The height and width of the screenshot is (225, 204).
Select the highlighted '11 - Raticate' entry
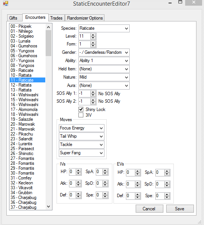[28, 80]
